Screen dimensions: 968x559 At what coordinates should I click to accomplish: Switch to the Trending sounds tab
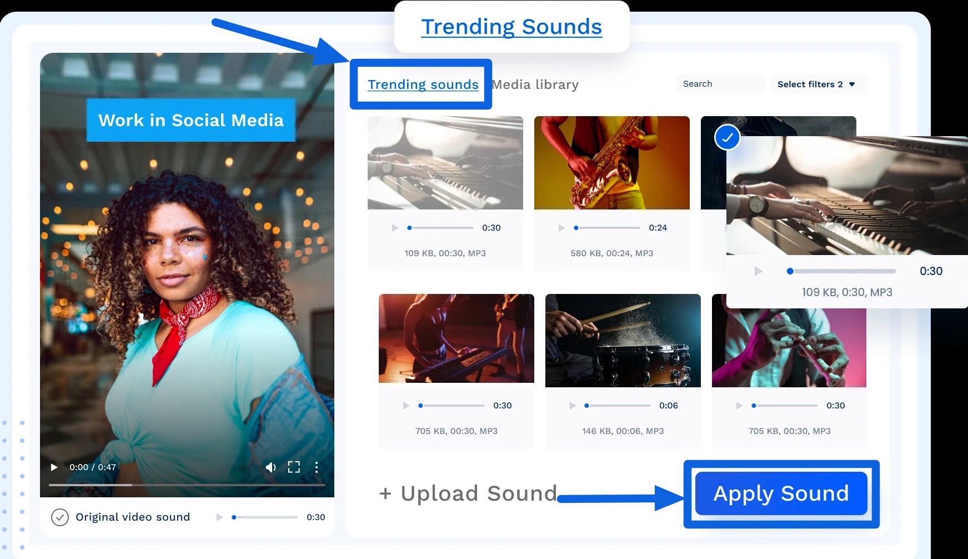coord(423,84)
